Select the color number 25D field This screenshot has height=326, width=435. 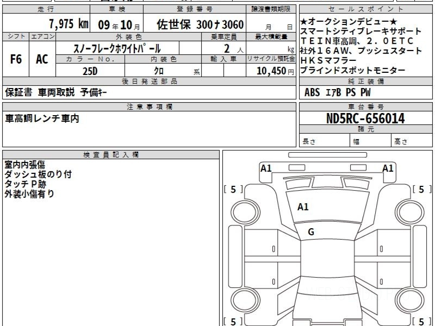pyautogui.click(x=90, y=71)
